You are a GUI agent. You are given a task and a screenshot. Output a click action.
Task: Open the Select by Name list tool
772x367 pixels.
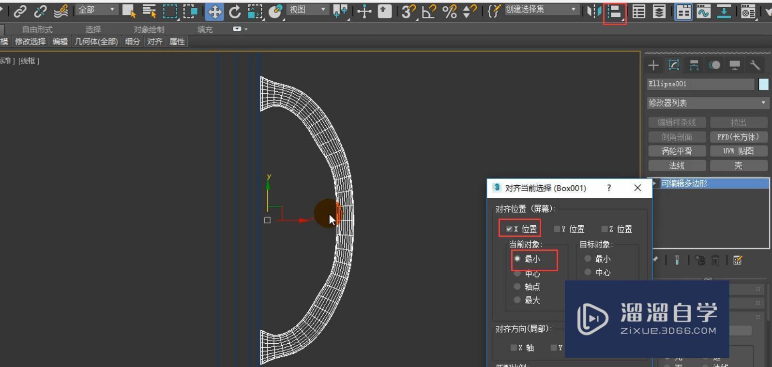coord(150,11)
